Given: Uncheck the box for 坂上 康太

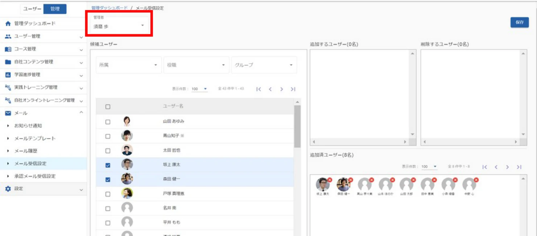Looking at the screenshot, I should pyautogui.click(x=108, y=165).
